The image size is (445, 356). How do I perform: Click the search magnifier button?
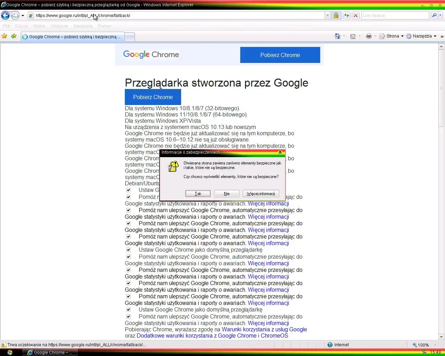tap(434, 15)
